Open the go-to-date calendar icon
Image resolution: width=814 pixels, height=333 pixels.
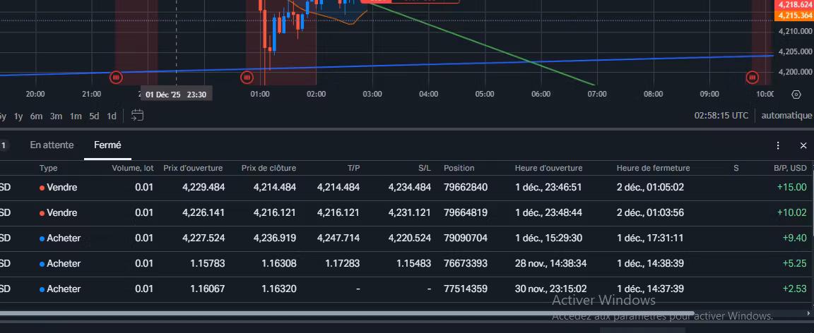[137, 116]
